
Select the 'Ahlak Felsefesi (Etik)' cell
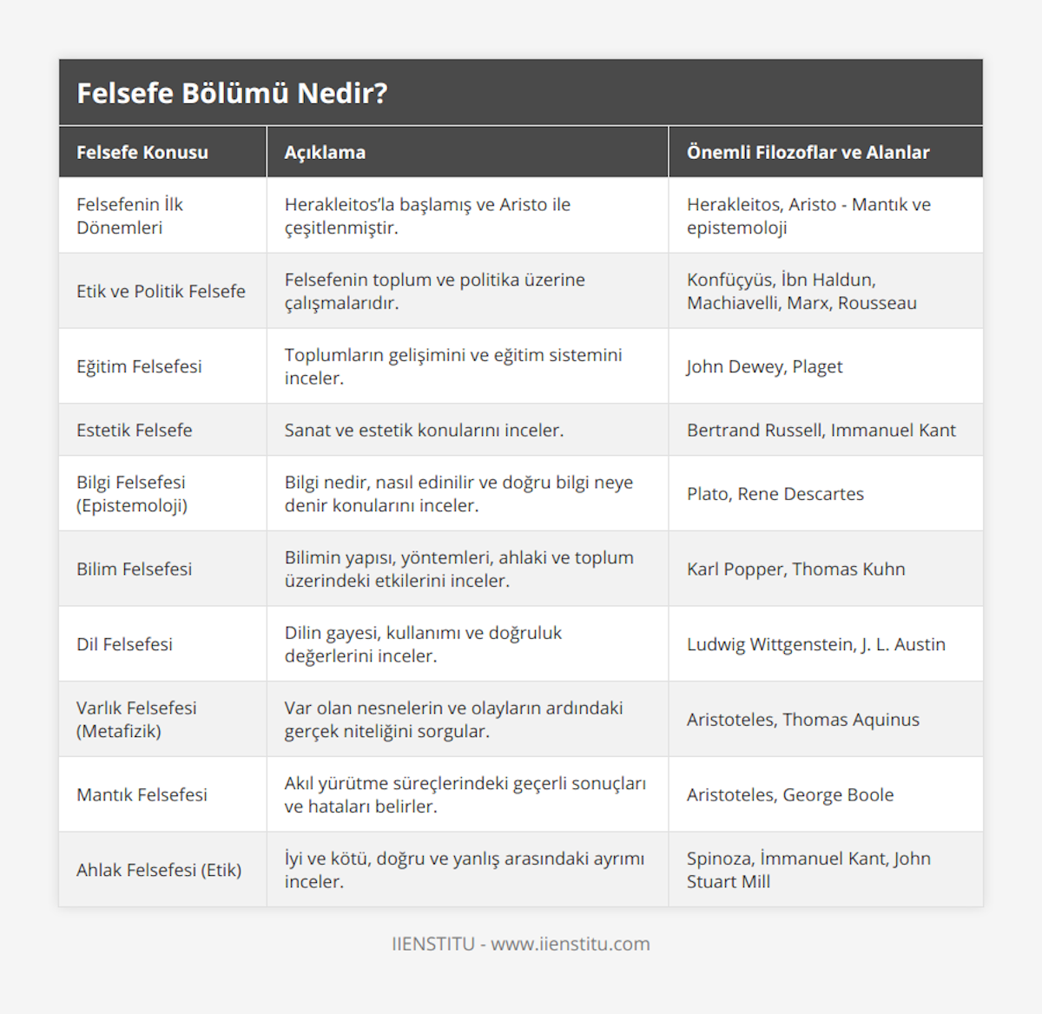pyautogui.click(x=159, y=870)
